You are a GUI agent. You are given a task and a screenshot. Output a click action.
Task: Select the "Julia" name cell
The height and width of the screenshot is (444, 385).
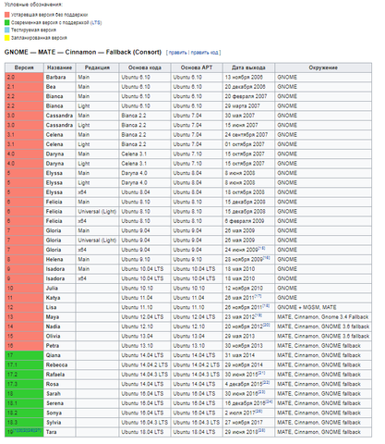click(59, 288)
